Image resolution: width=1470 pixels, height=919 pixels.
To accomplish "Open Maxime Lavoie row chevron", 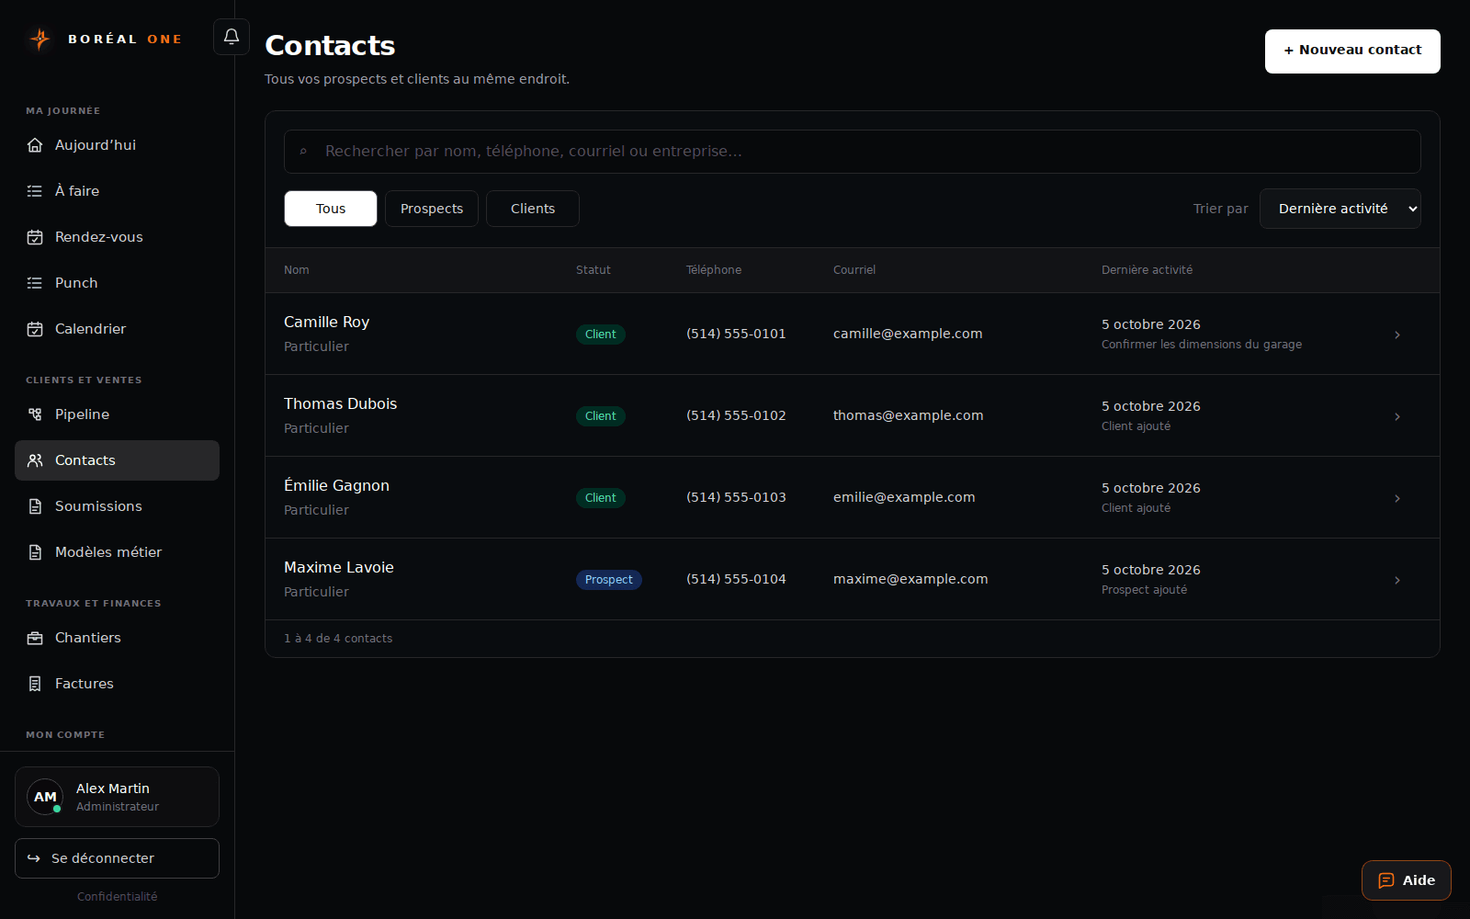I will (x=1397, y=580).
